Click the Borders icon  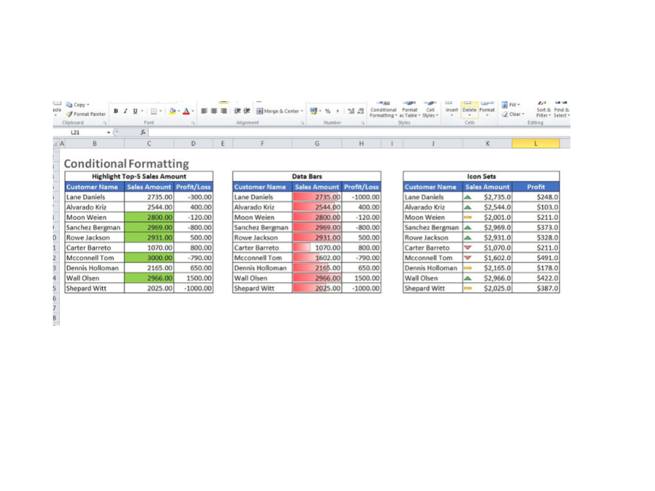(154, 111)
